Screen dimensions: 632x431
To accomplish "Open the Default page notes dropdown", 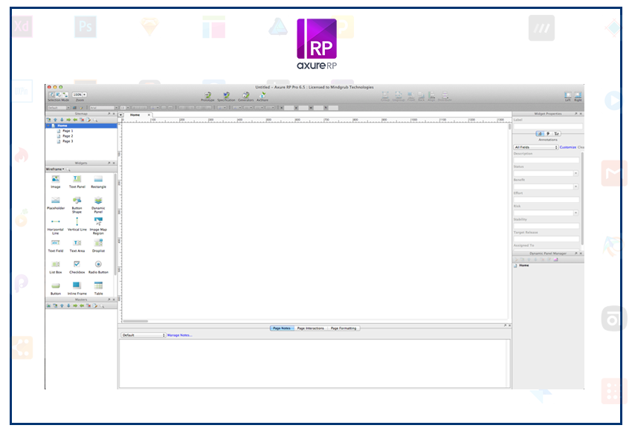I will tap(144, 335).
